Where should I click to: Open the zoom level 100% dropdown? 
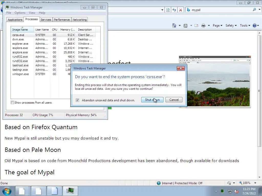pos(255,183)
